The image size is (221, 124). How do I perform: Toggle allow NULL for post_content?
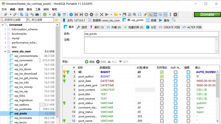[x=176, y=90]
